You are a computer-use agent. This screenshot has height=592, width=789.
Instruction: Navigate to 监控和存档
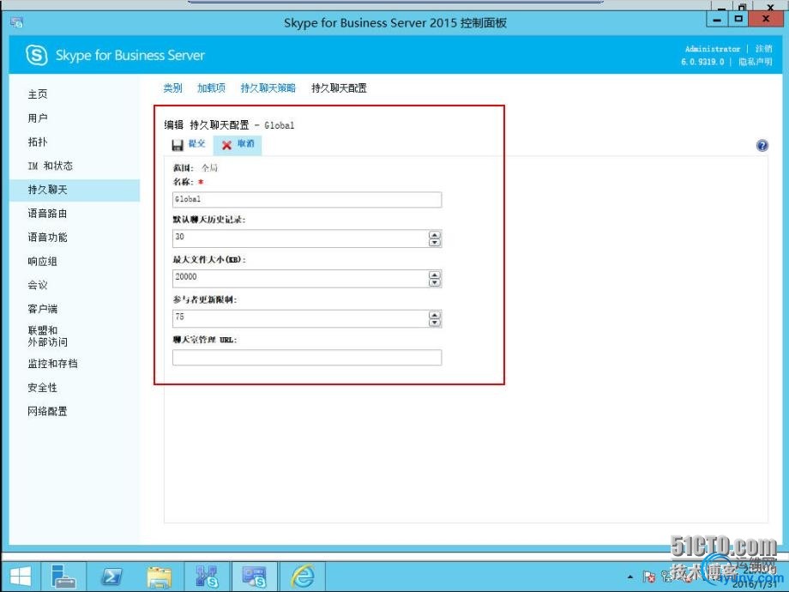pos(52,364)
